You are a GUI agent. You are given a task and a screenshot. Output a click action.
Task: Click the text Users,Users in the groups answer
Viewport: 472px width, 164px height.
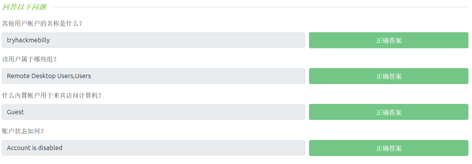click(74, 76)
